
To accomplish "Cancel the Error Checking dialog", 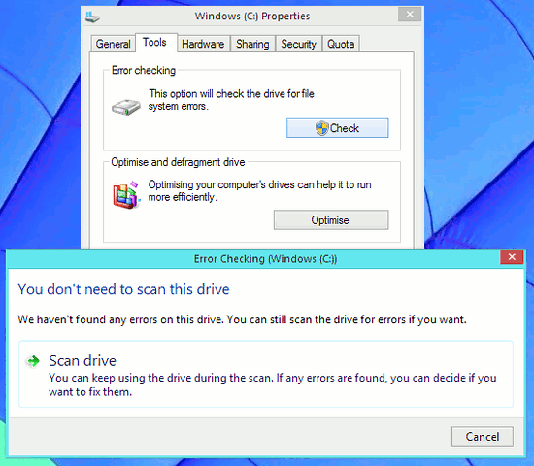I will pos(483,437).
